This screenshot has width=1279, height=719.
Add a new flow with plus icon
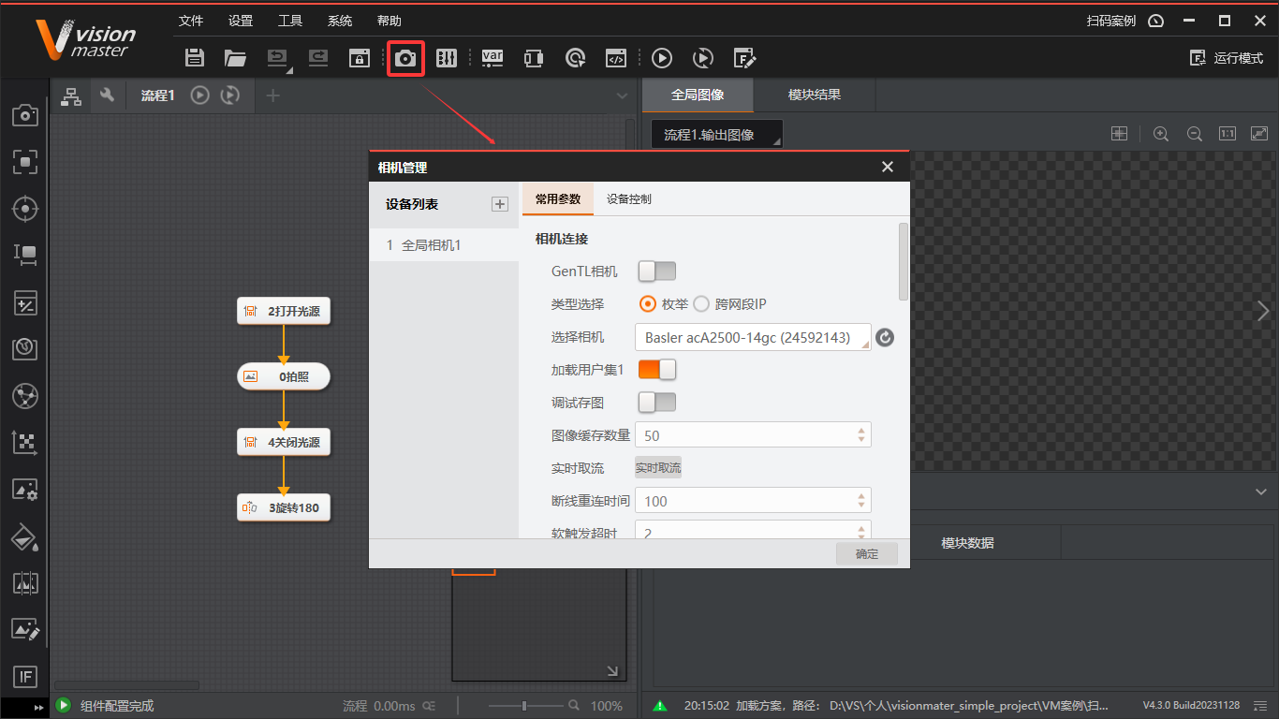point(272,95)
